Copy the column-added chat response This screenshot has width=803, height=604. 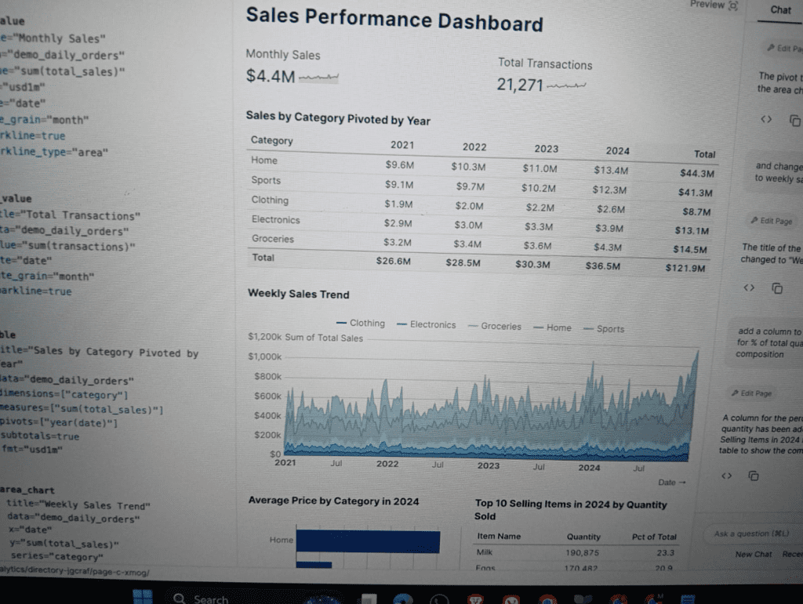click(x=753, y=476)
